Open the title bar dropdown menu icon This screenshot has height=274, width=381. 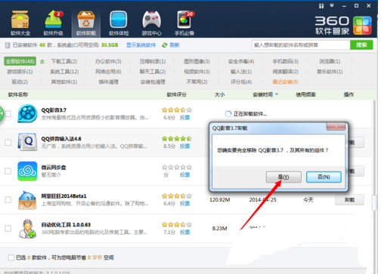[x=332, y=5]
